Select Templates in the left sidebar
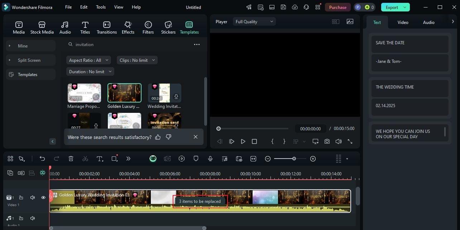The height and width of the screenshot is (230, 460). [x=31, y=74]
